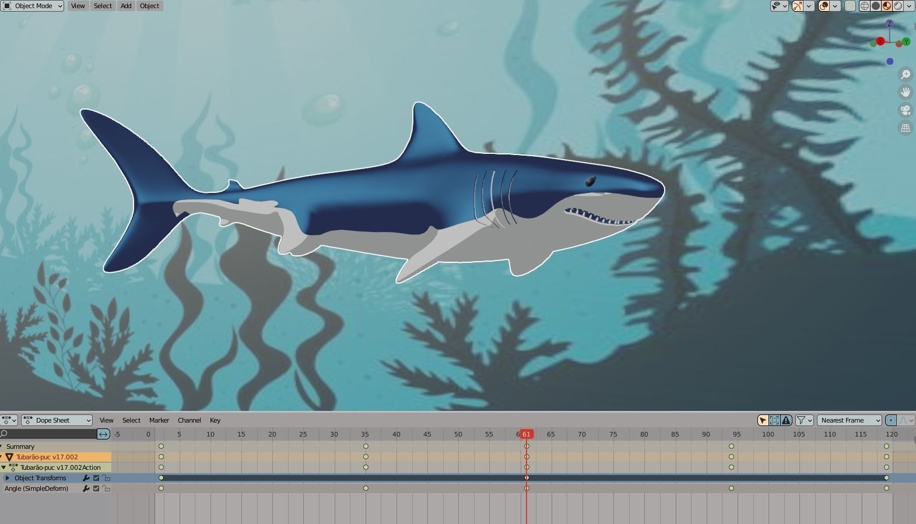Screen dimensions: 916x524
Task: Click frame 100 on the timeline ruler
Action: coord(768,434)
